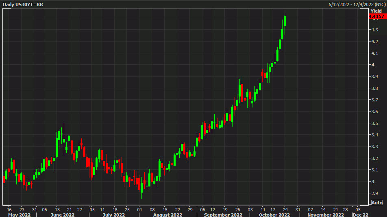This screenshot has height=217, width=387.
Task: Select the red 4.4157 price tag
Action: point(376,16)
